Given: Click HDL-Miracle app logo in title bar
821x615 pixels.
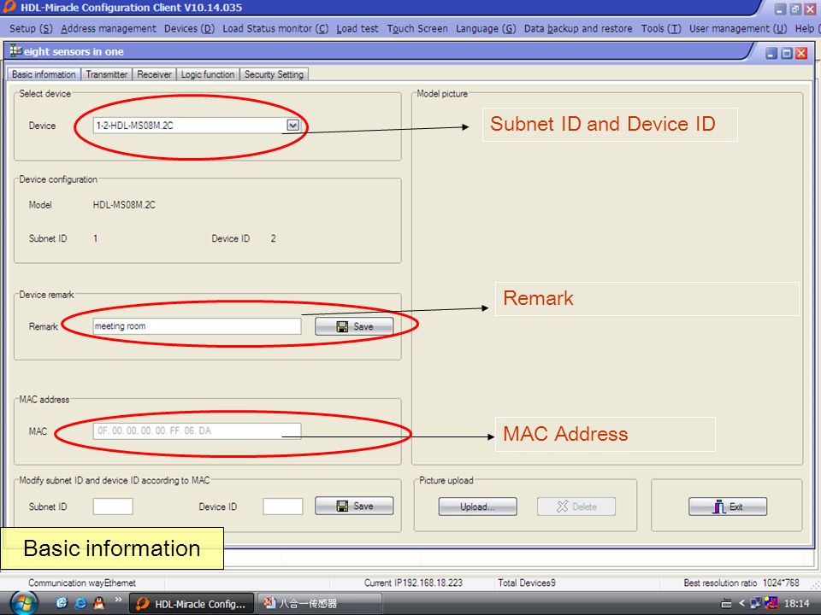Looking at the screenshot, I should [x=9, y=7].
